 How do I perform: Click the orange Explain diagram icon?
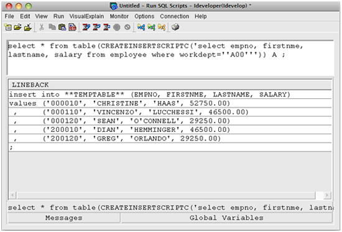click(x=162, y=27)
